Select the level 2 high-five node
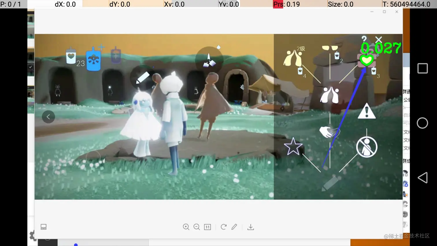This screenshot has height=246, width=437. click(x=293, y=58)
